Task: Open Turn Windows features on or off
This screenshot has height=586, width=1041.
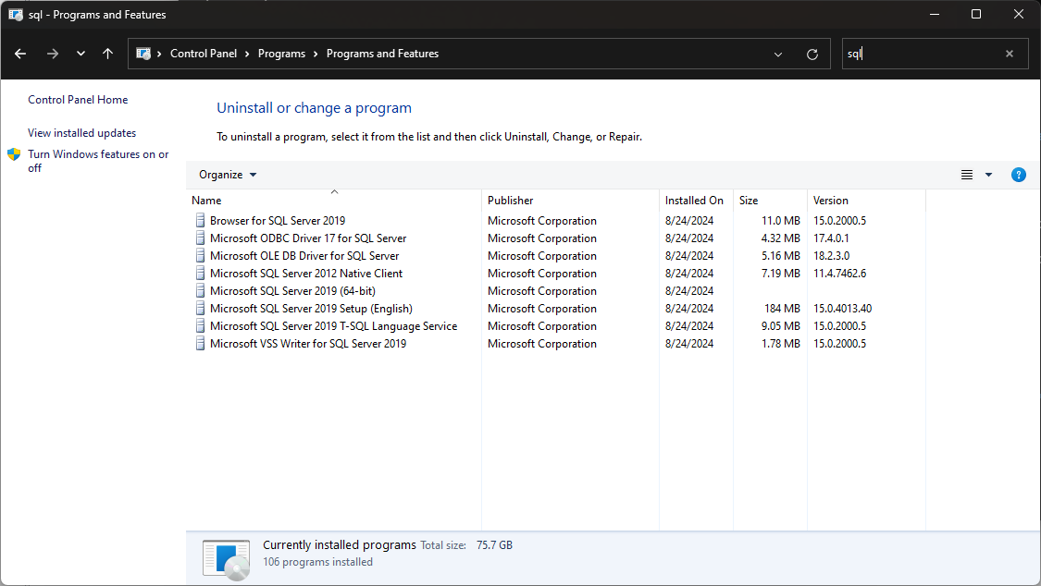Action: [98, 161]
